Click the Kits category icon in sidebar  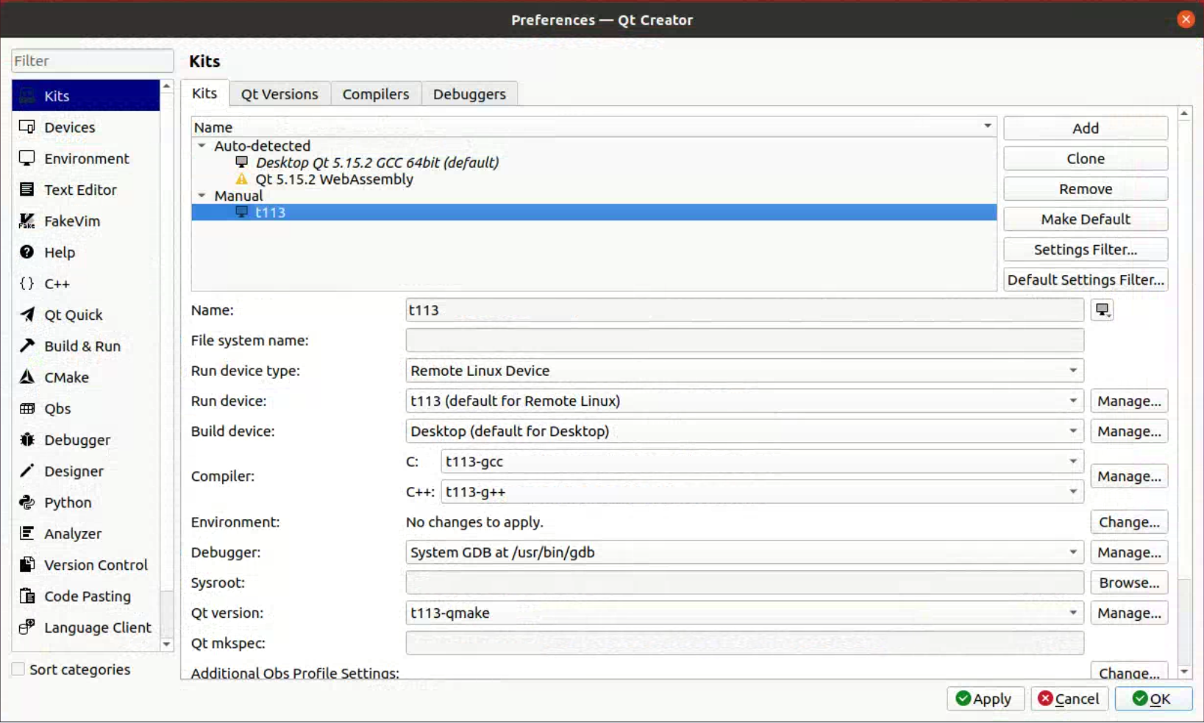27,96
